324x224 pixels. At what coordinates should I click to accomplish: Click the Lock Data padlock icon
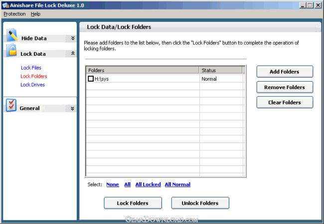12,50
